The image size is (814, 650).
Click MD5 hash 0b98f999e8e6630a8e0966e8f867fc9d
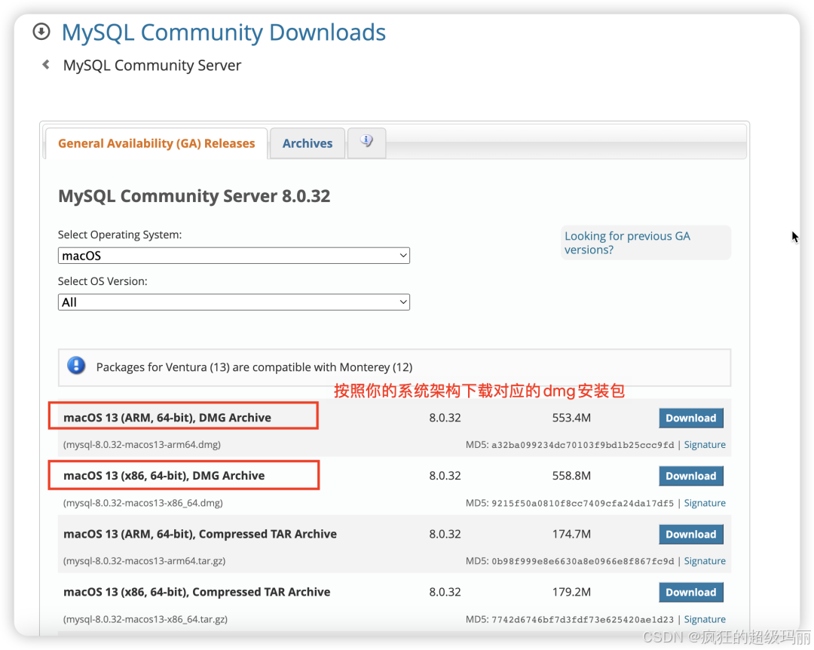[583, 561]
